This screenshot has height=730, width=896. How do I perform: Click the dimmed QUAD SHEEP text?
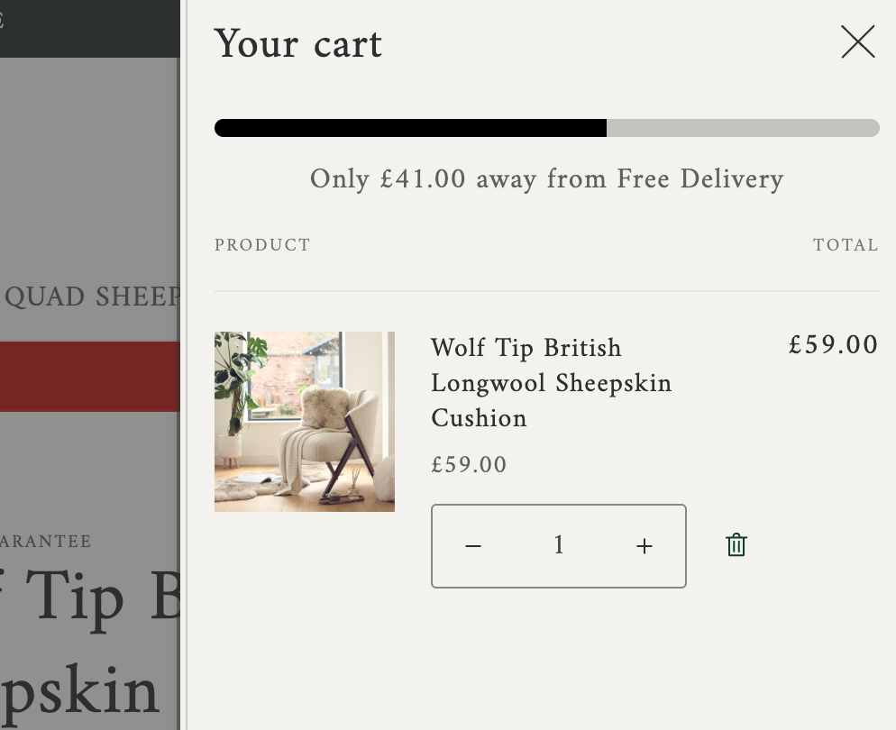[90, 297]
